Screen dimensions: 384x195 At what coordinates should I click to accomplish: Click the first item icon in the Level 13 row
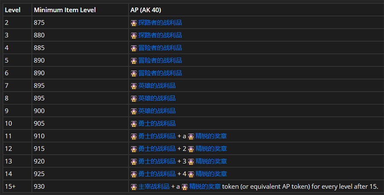[x=134, y=162]
